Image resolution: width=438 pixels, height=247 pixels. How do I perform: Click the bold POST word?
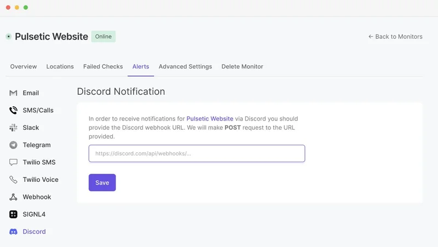[x=233, y=128]
